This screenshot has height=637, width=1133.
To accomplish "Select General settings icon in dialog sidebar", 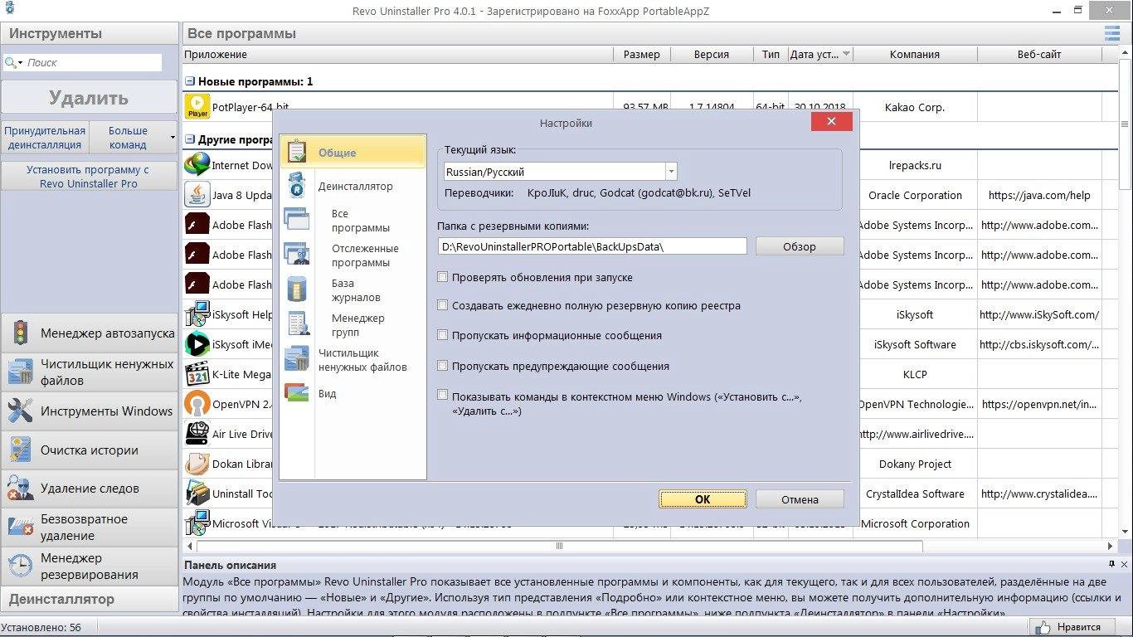I will 296,152.
